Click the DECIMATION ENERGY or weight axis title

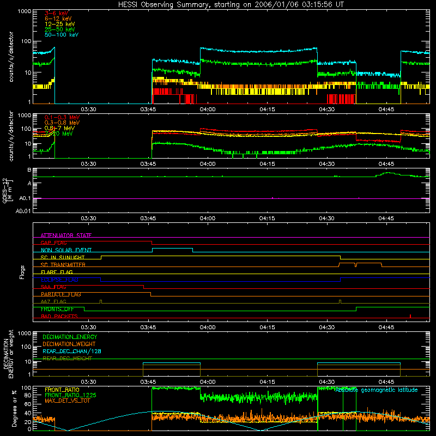[x=8, y=354]
